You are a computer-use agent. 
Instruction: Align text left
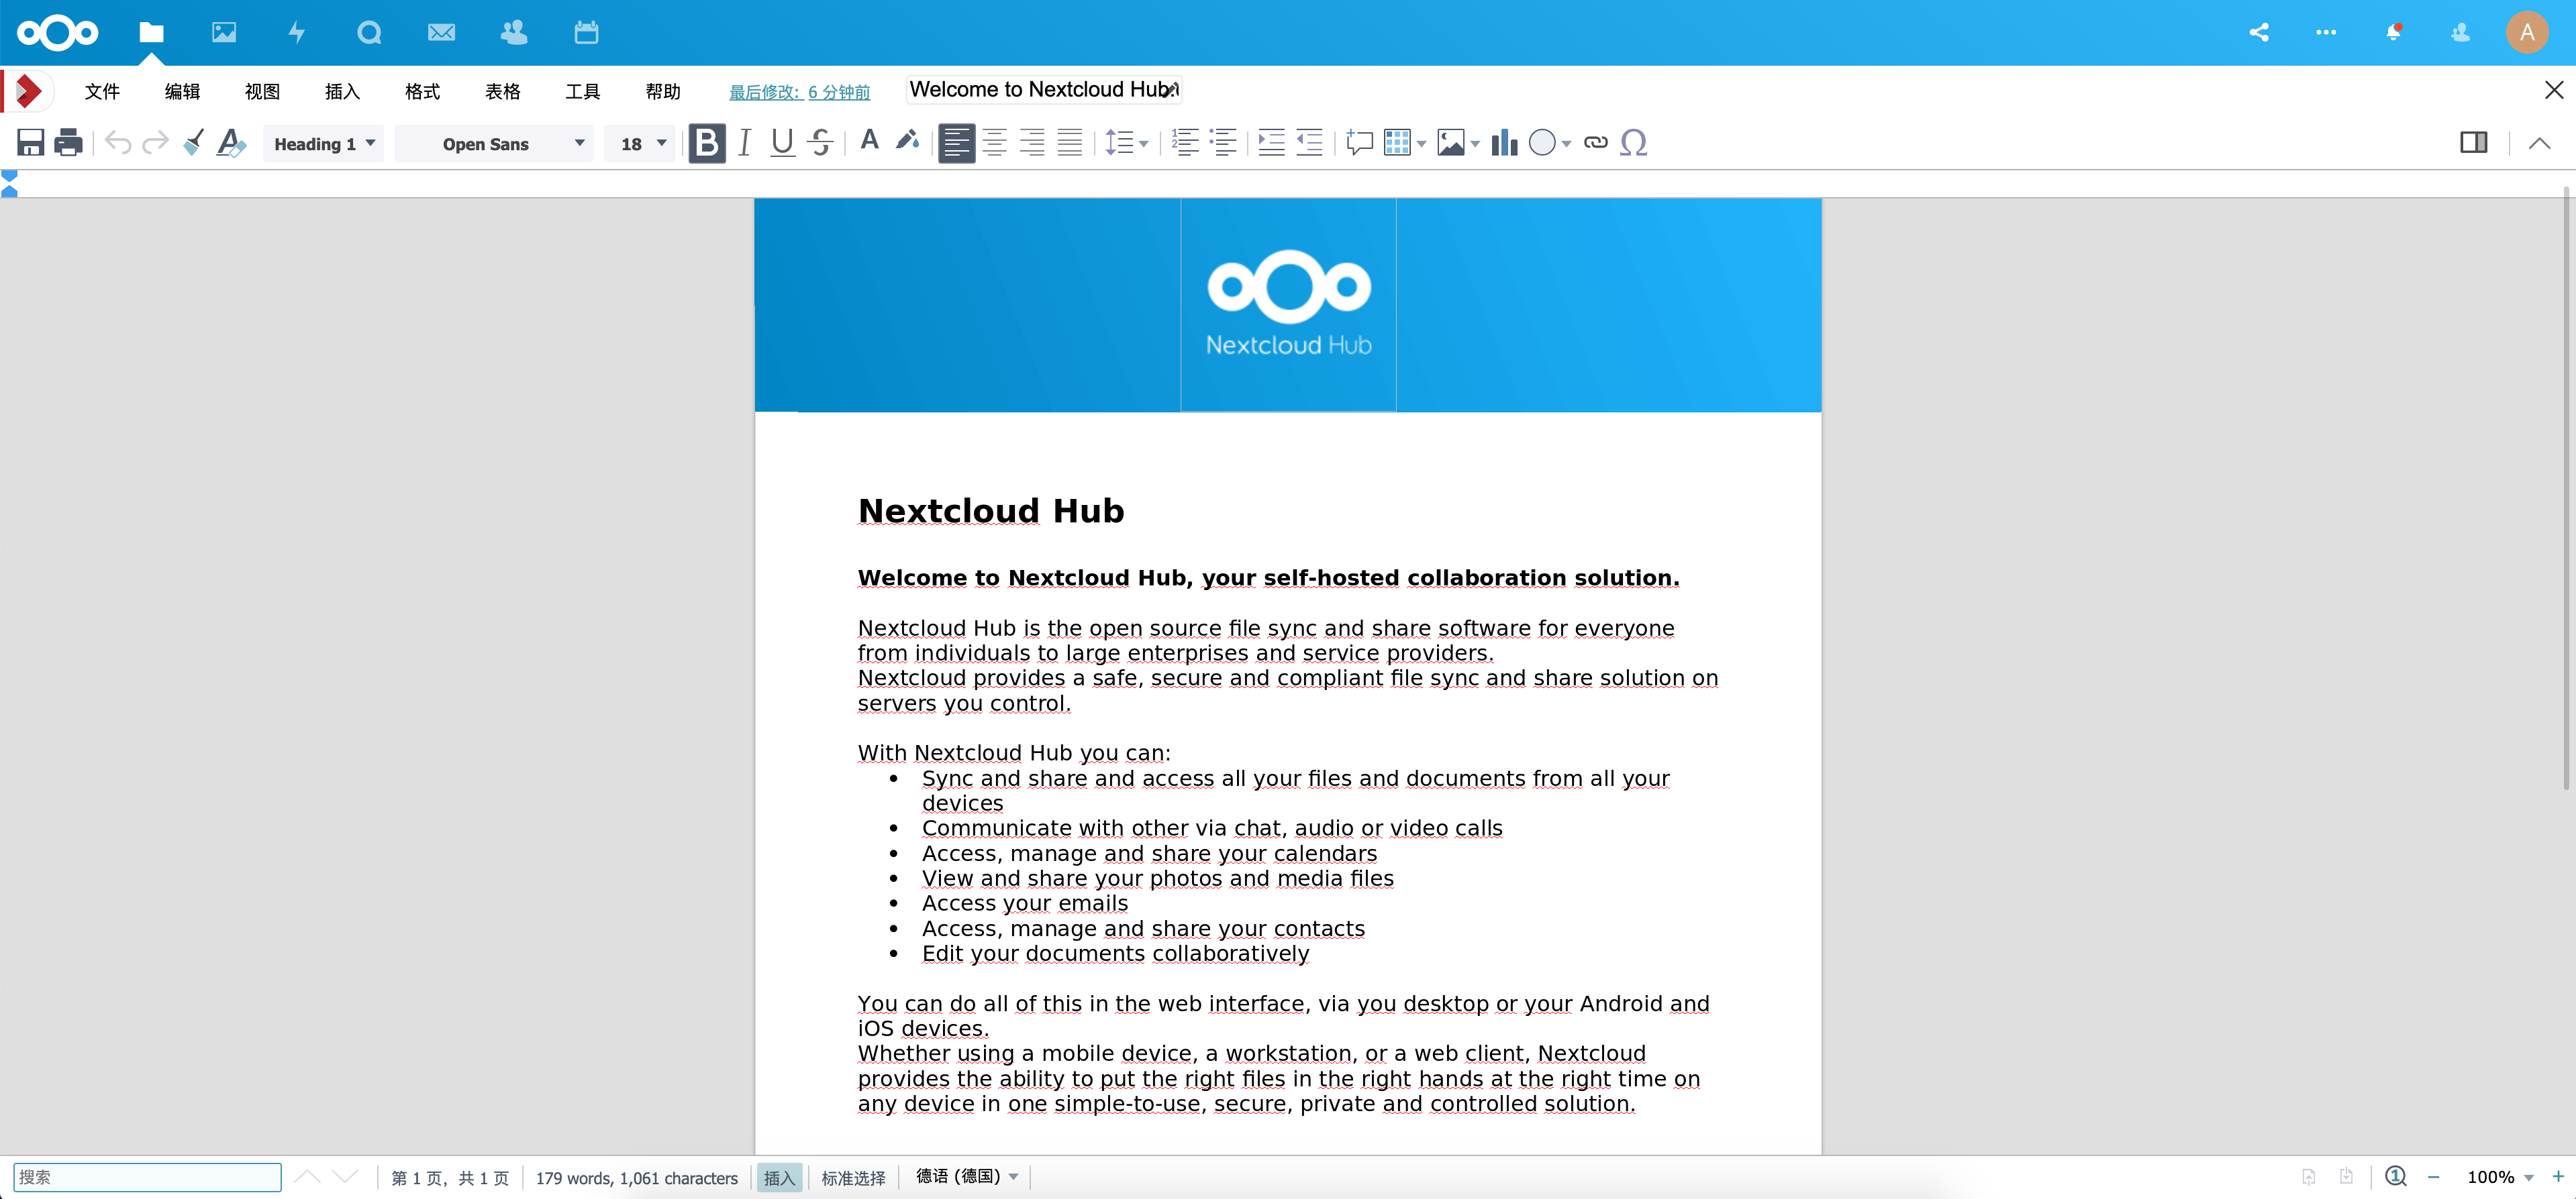[956, 143]
